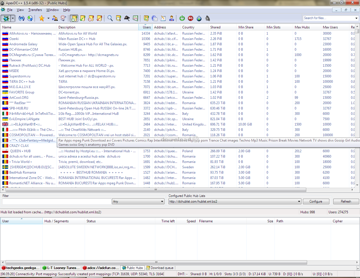The image size is (360, 278).
Task: Open the View menu
Action: 20,10
